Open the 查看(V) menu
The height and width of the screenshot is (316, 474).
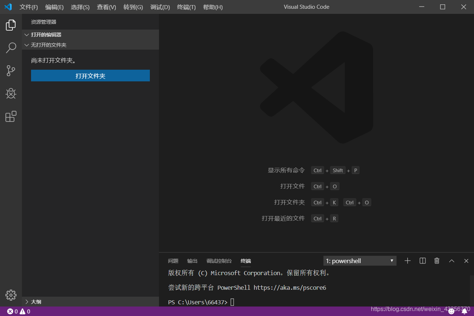click(x=106, y=7)
